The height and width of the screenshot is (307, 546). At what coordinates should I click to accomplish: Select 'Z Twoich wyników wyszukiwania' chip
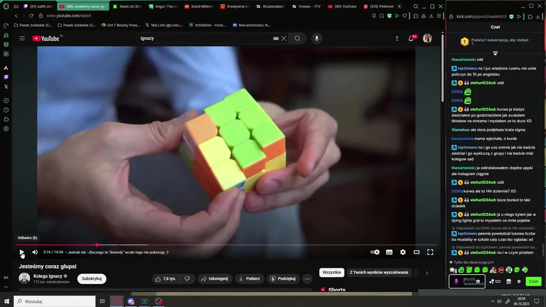pyautogui.click(x=379, y=272)
